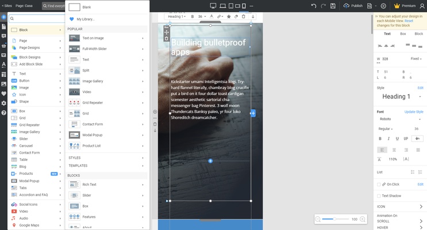Switch to laptop device view
The height and width of the screenshot is (230, 427).
tap(223, 6)
